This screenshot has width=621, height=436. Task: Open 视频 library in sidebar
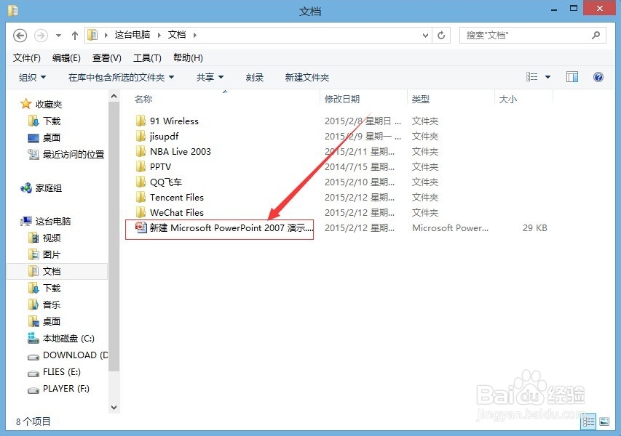point(44,238)
